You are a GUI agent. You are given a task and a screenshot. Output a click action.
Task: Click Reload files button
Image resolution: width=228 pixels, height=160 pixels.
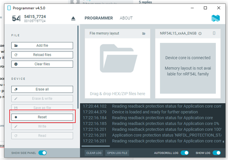tap(42, 55)
